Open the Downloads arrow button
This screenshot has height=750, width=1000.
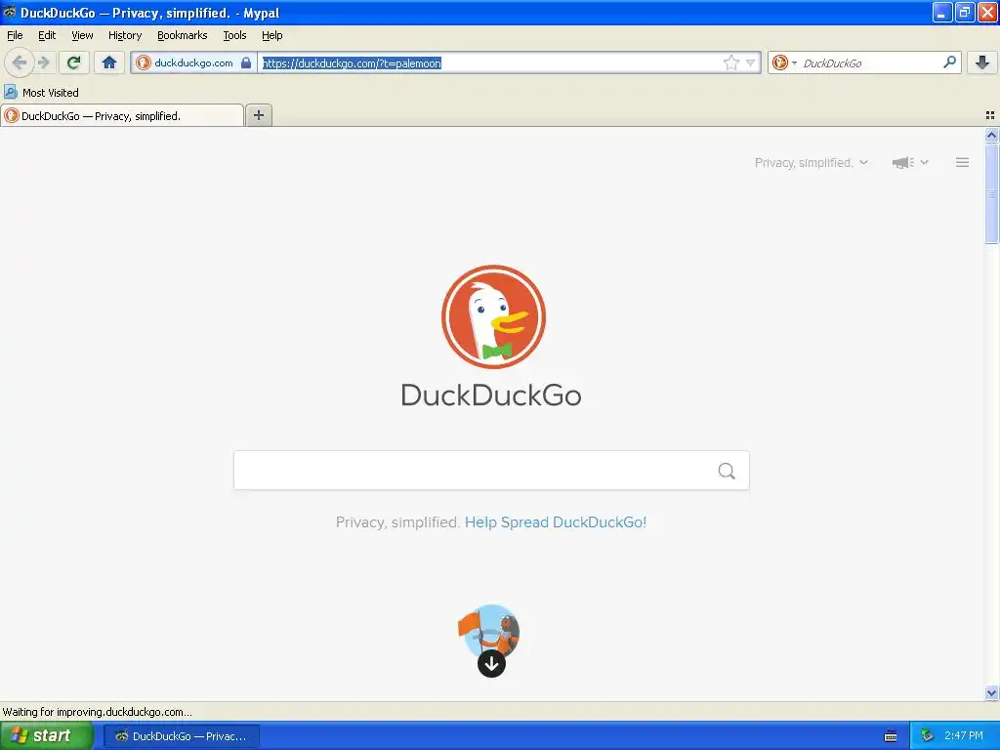point(982,62)
